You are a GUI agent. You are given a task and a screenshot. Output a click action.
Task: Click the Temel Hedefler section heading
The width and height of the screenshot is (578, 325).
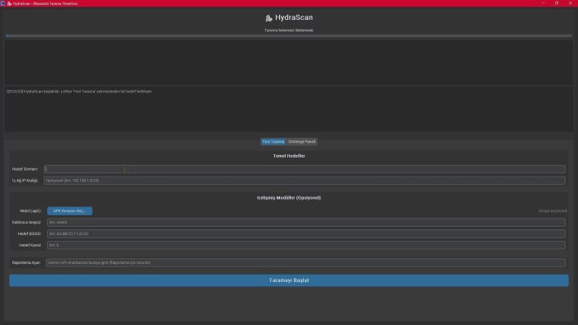pos(289,156)
